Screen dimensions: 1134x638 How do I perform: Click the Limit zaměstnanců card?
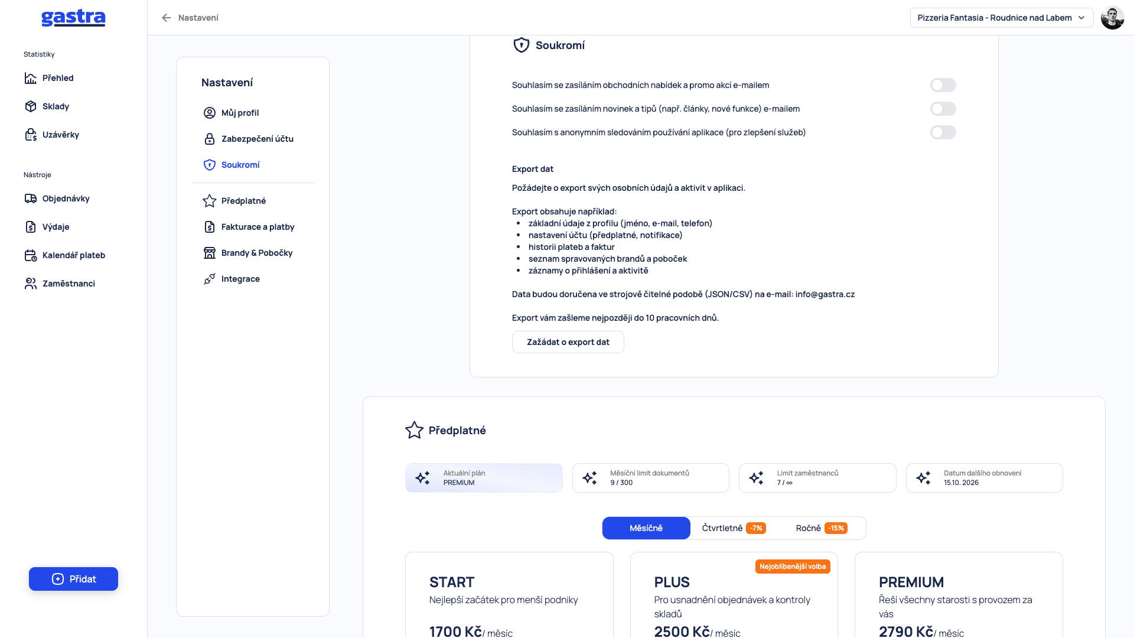point(817,478)
